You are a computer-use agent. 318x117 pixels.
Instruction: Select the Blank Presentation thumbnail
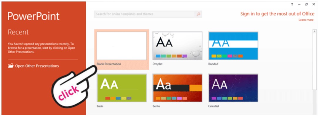pyautogui.click(x=122, y=46)
